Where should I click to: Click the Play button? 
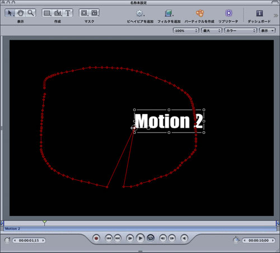pos(141,238)
